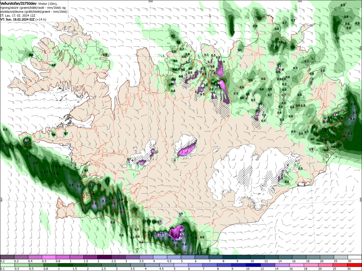Select the rain legend swatch labeled 3
362x271 pixels.
pos(123,265)
